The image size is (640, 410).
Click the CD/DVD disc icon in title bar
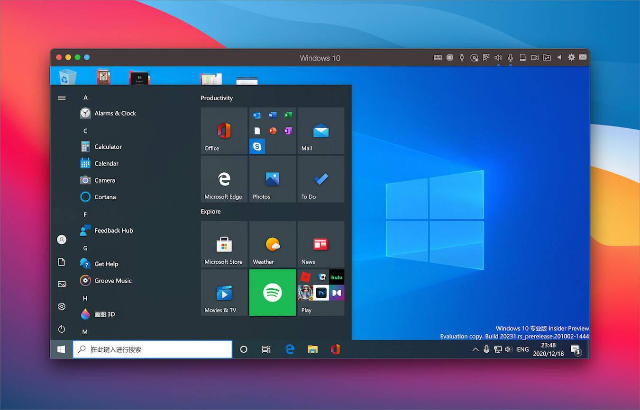[x=474, y=58]
